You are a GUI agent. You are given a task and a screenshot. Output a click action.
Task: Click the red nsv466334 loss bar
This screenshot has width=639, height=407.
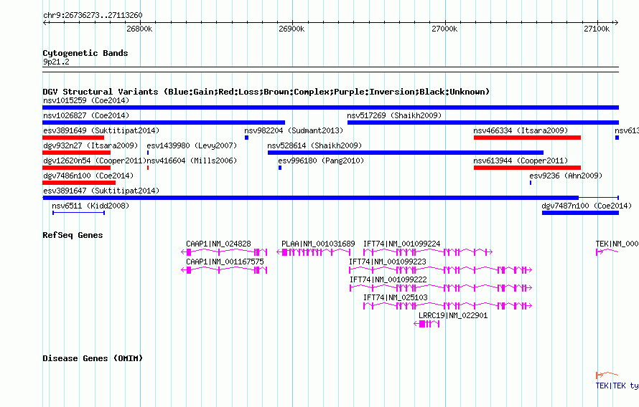(x=527, y=138)
